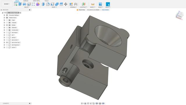Toggle visibility of the Sketches folder

tap(7, 28)
